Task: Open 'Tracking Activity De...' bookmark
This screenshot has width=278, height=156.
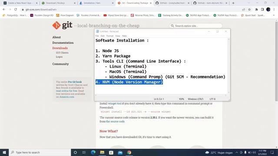Action: 171,16
